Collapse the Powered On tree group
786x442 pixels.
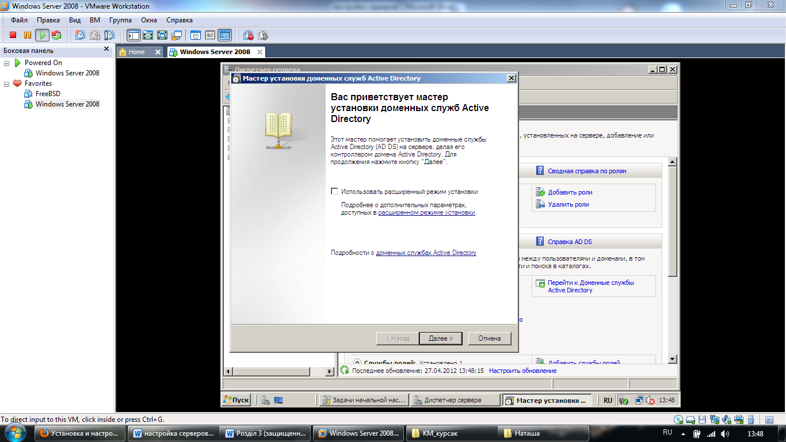7,63
